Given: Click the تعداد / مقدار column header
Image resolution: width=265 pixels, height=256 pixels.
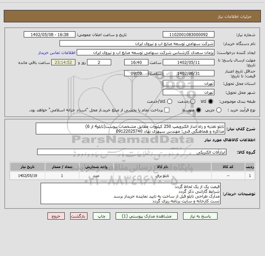Looking at the screenshot, I should (62, 167).
